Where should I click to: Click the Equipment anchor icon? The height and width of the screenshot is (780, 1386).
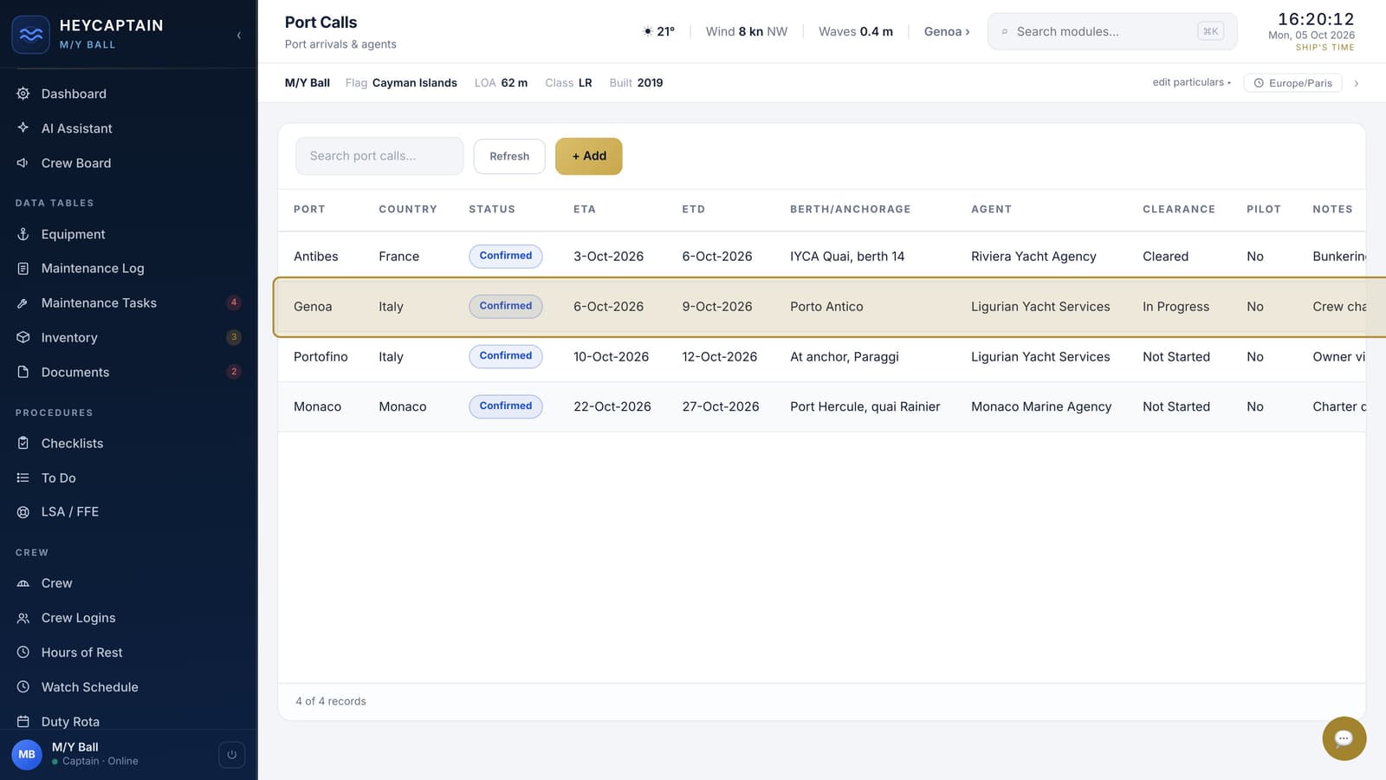23,234
